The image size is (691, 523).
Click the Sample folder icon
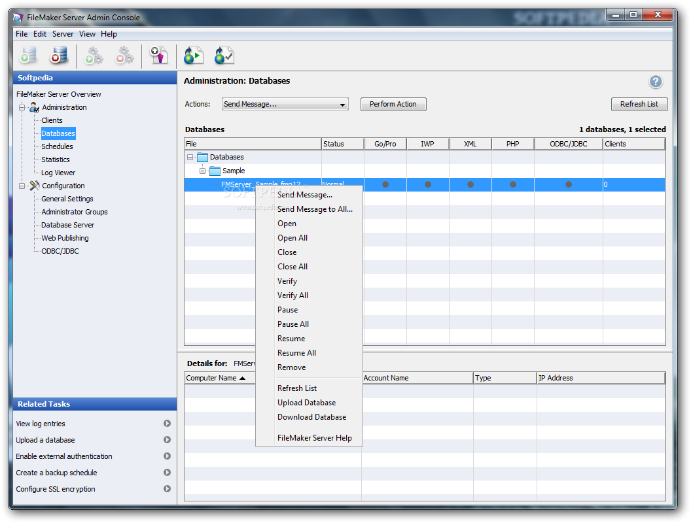215,171
